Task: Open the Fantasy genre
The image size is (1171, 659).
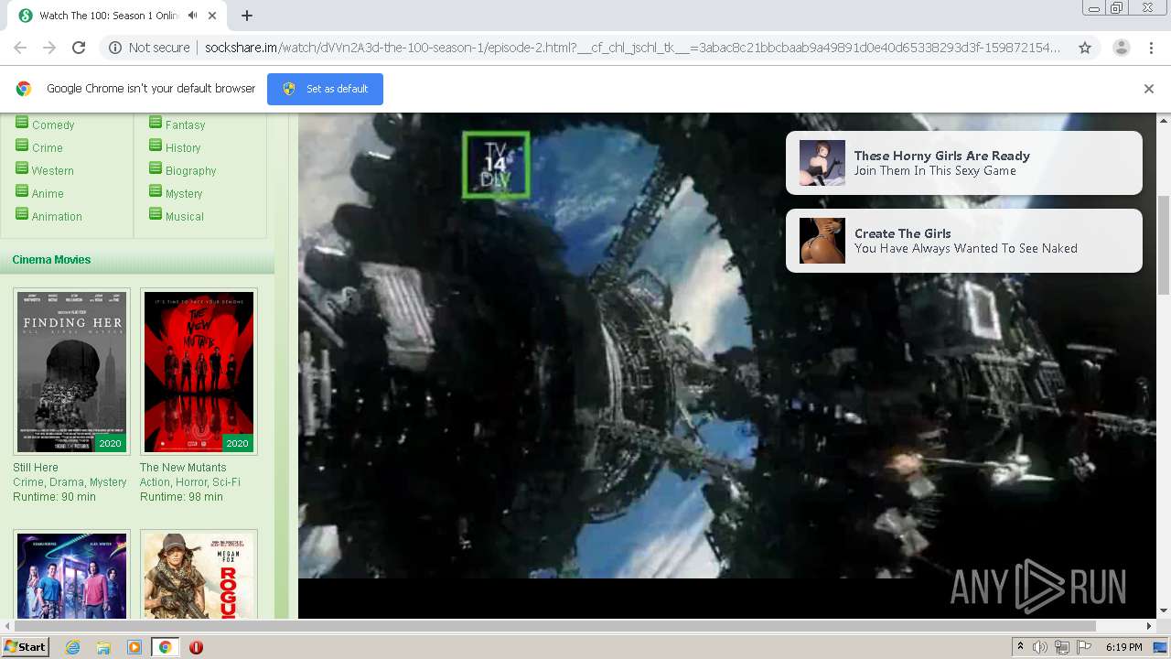Action: pyautogui.click(x=185, y=124)
